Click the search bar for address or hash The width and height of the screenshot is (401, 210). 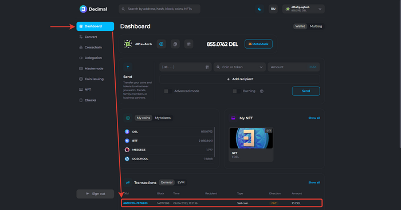pos(159,9)
